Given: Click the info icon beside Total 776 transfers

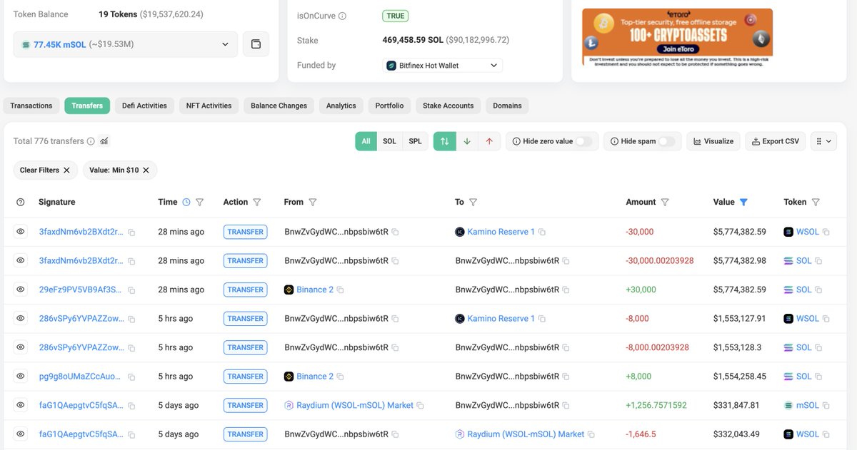Looking at the screenshot, I should [x=91, y=141].
